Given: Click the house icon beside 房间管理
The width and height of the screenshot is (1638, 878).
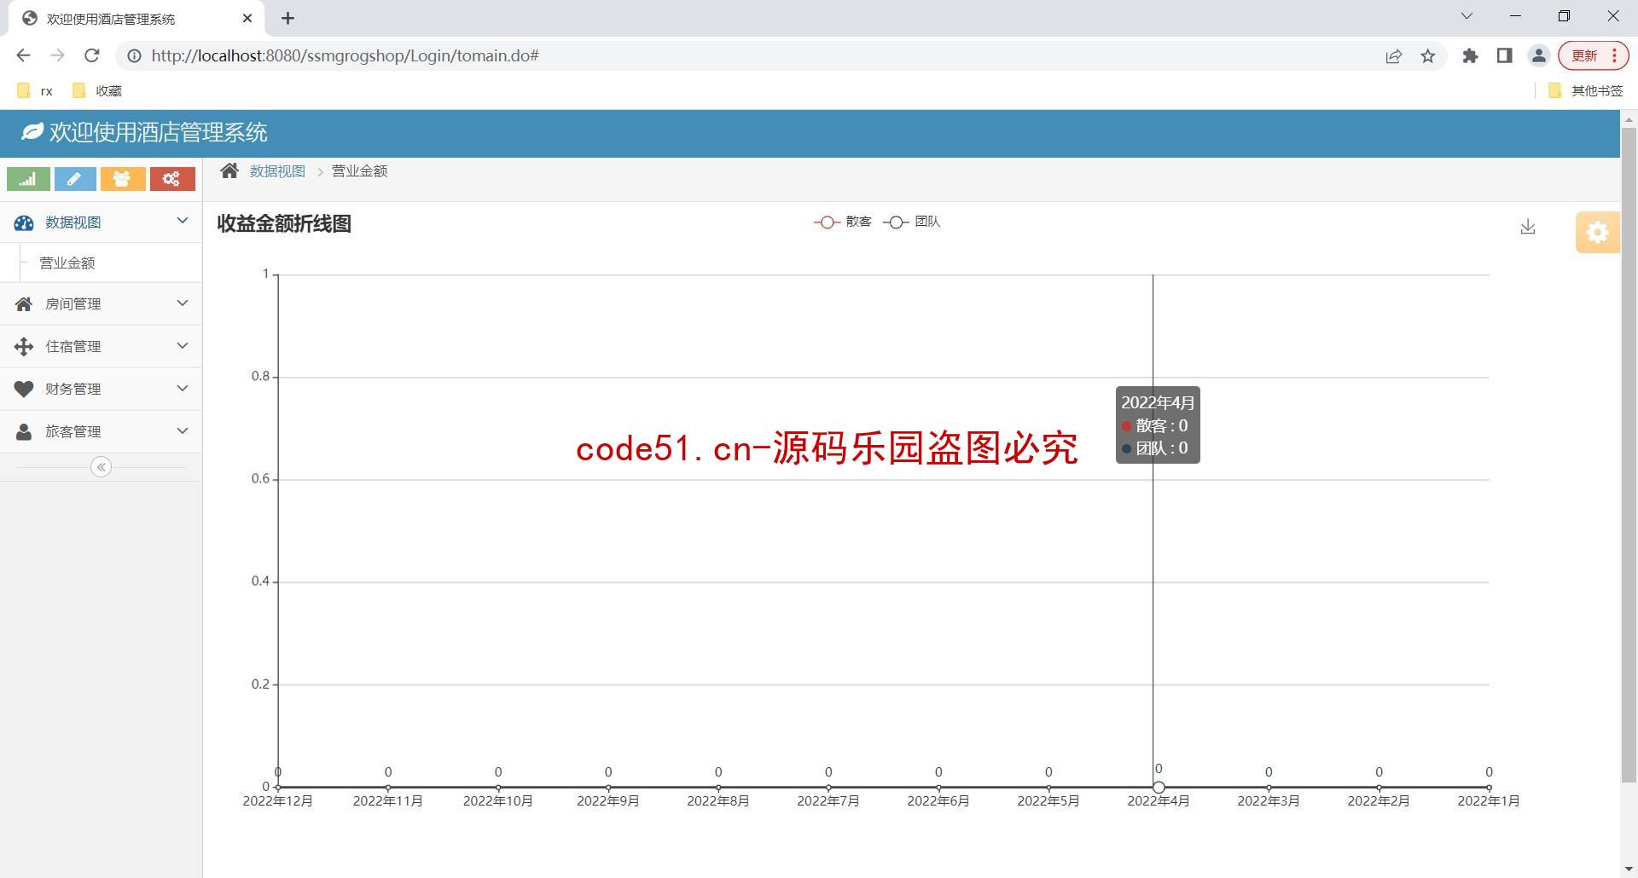Looking at the screenshot, I should (x=24, y=304).
